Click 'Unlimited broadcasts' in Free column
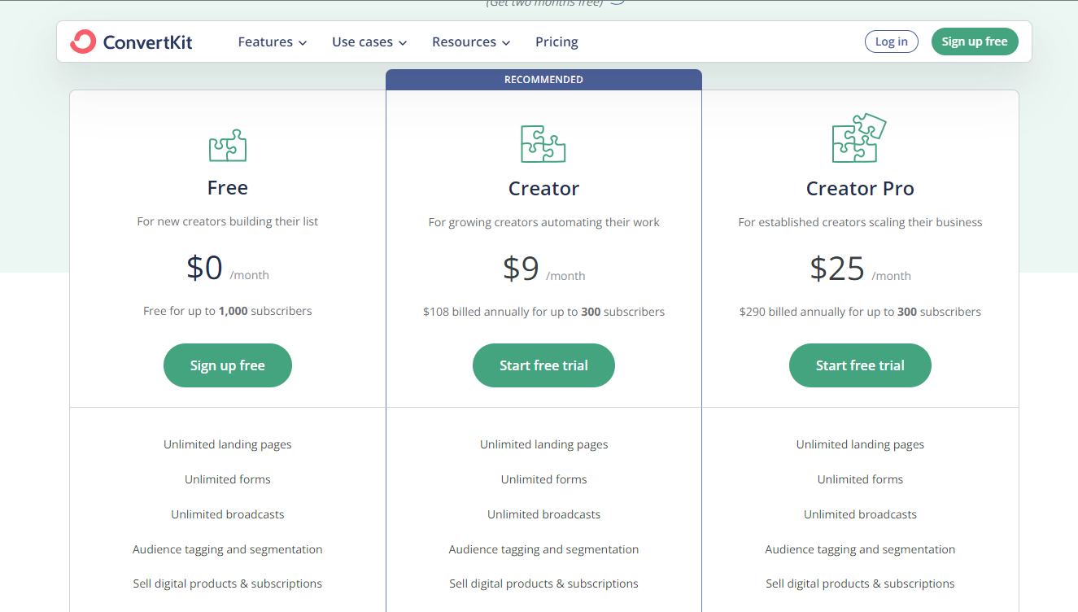 tap(228, 514)
